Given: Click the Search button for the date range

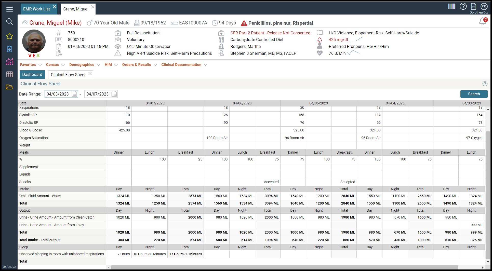Looking at the screenshot, I should pos(474,94).
